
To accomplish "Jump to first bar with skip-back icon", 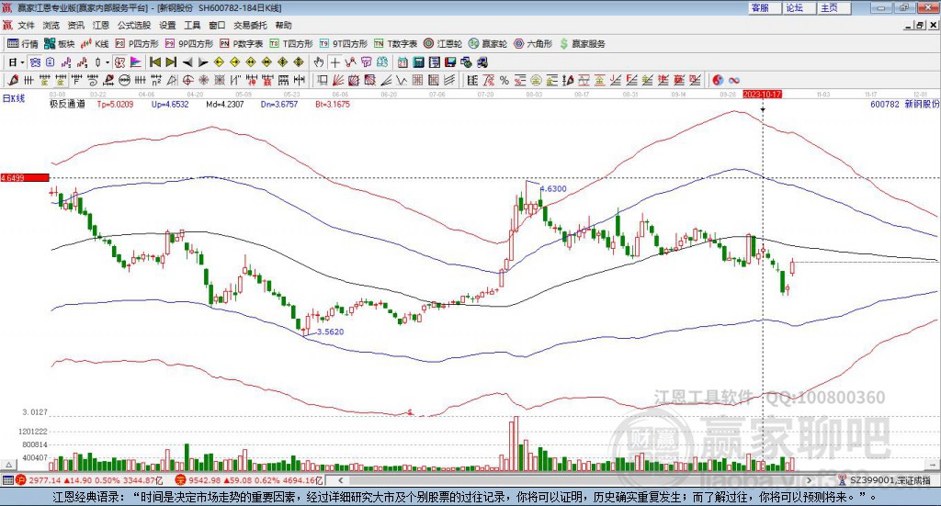I will click(155, 62).
